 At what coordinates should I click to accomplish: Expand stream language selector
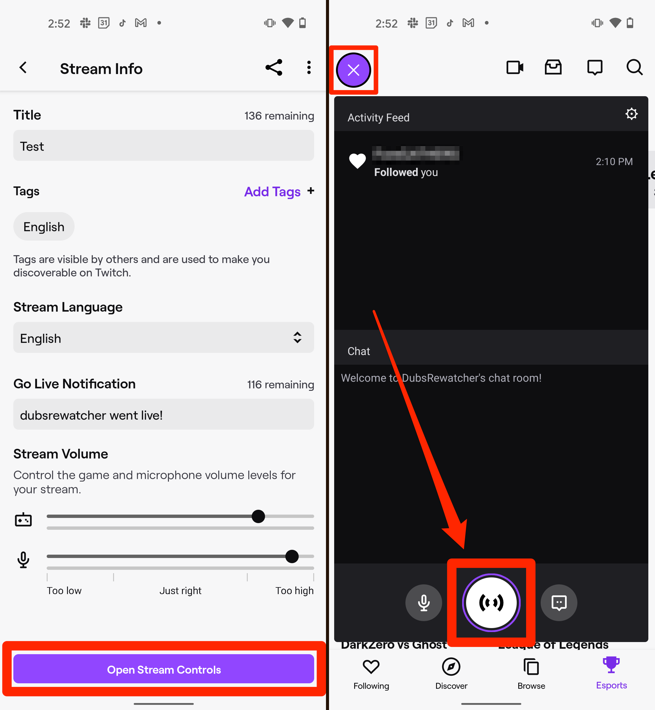pos(163,338)
